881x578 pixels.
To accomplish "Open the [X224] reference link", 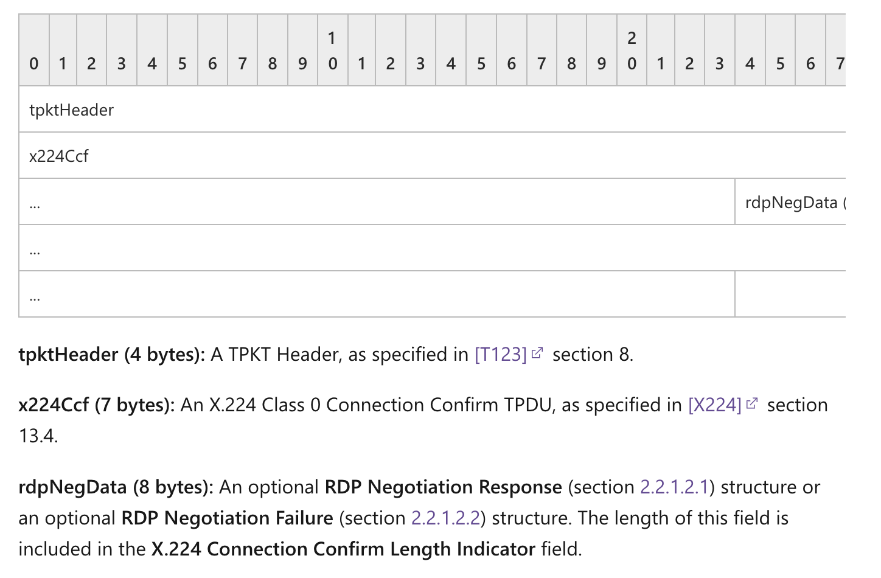I will click(715, 405).
